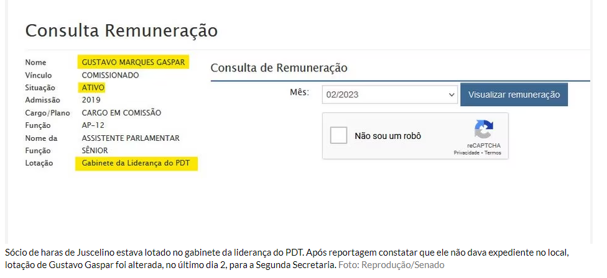
Task: Click the highlighted ATIVO status value
Action: (x=93, y=87)
